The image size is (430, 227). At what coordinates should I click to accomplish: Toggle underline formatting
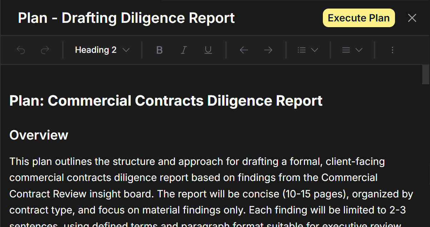pyautogui.click(x=208, y=50)
